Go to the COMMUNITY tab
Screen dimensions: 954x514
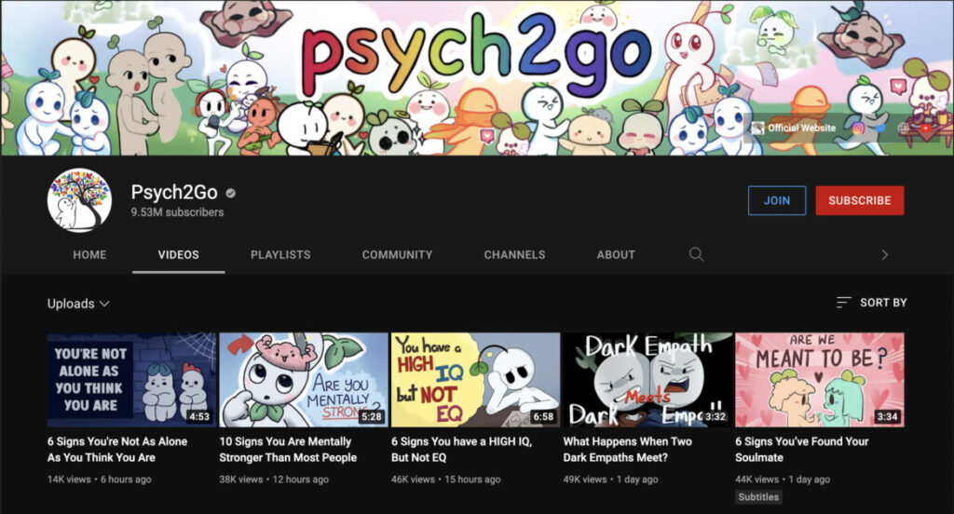397,255
